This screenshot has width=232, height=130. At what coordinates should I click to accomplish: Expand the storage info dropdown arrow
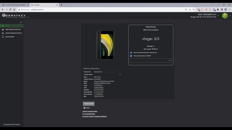(x=218, y=16)
